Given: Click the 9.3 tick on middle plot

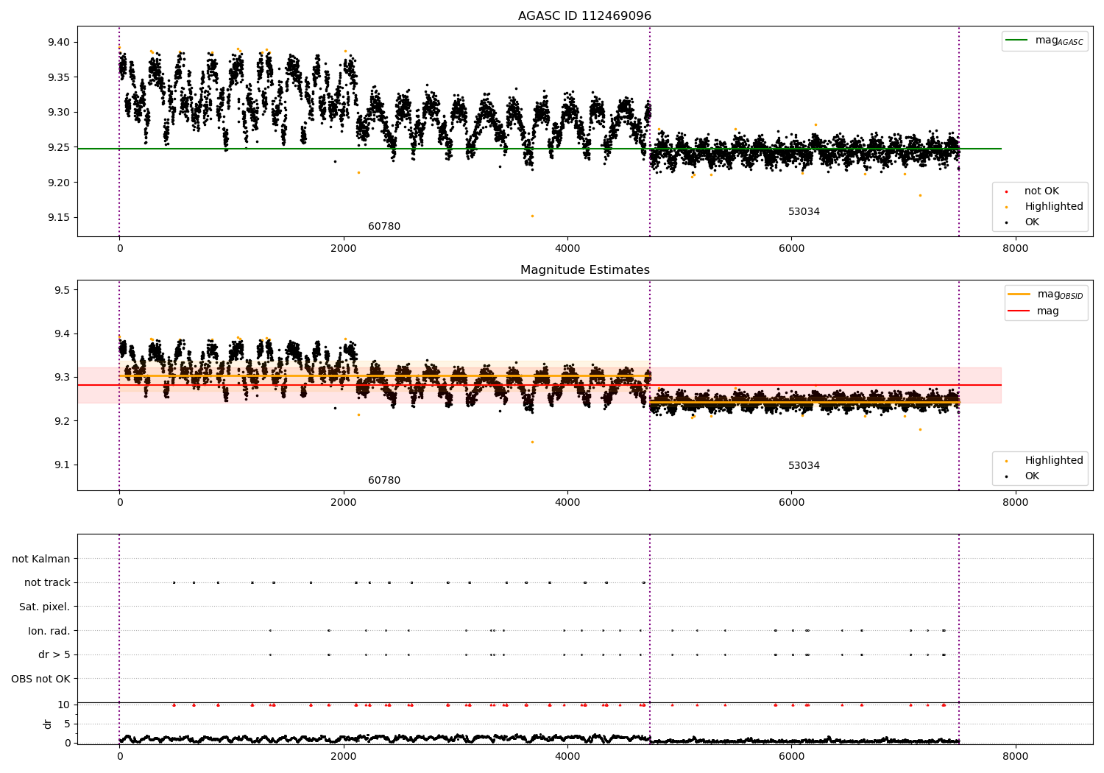Looking at the screenshot, I should (62, 378).
